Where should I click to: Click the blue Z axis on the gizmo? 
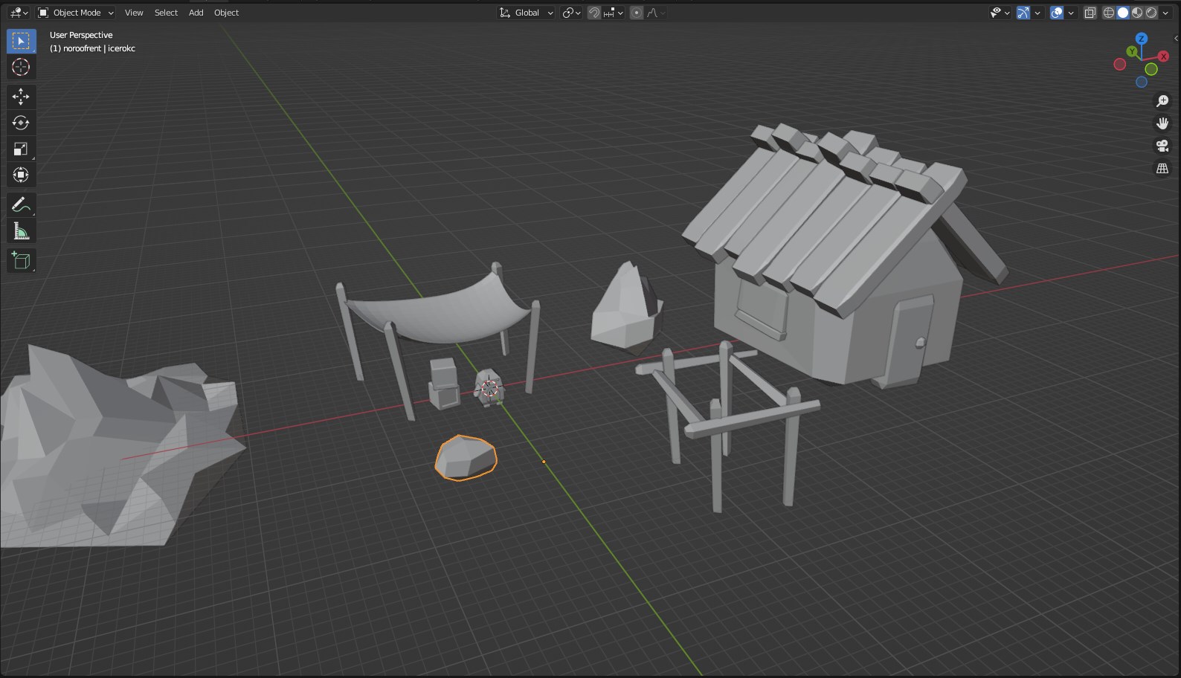[1142, 39]
